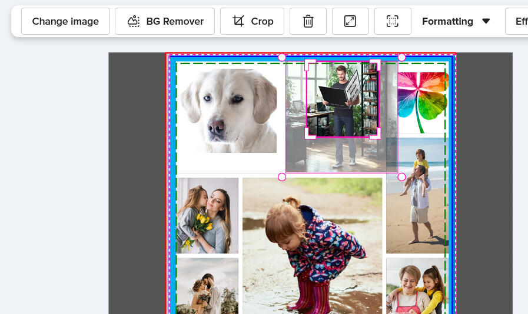The image size is (528, 314).
Task: Select the father and child beach photo
Action: 417,195
